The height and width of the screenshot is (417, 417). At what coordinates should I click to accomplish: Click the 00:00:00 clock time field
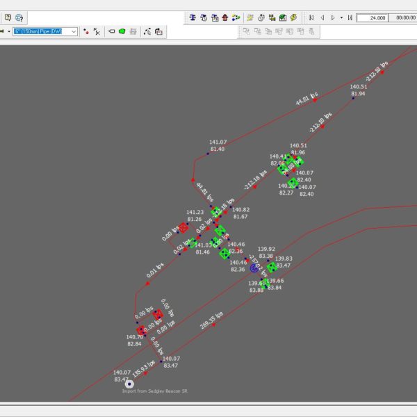[x=404, y=17]
